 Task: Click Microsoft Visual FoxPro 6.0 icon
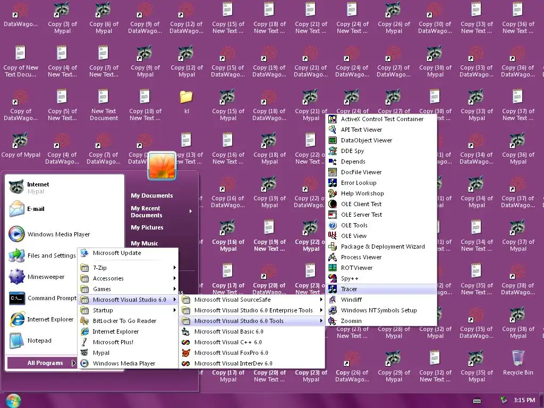click(x=186, y=353)
